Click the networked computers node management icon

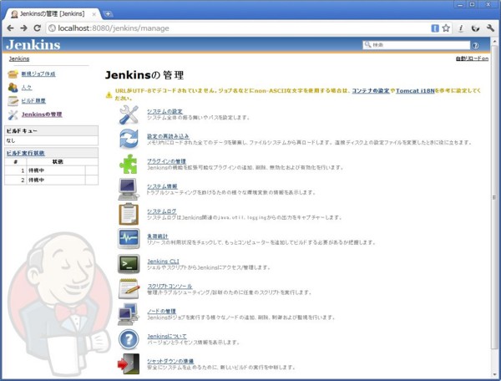click(x=128, y=314)
